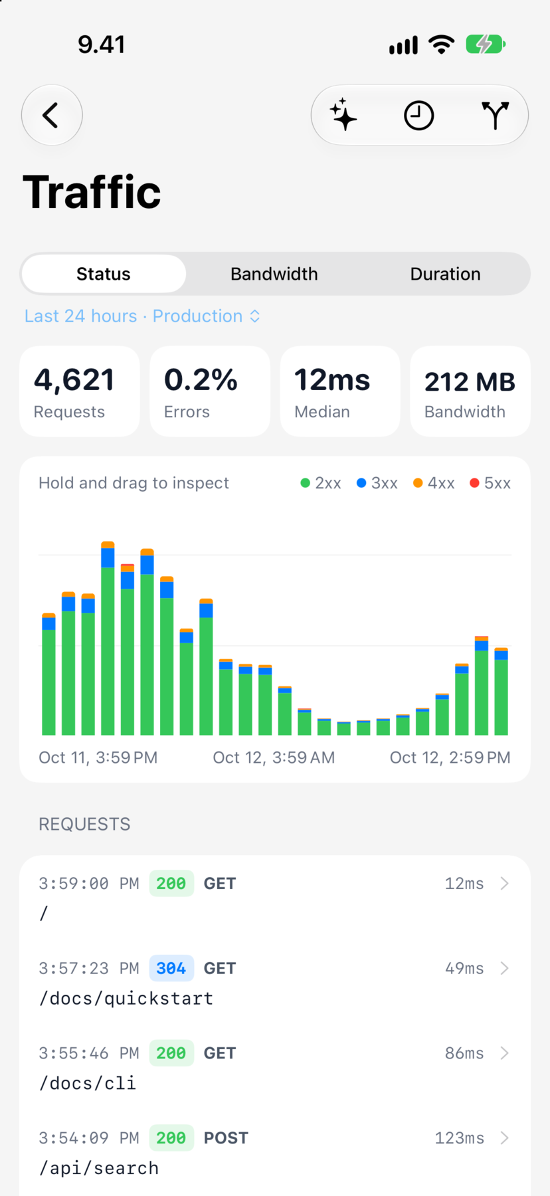Open the /docs/cli request chevron
Image resolution: width=550 pixels, height=1196 pixels.
505,1053
